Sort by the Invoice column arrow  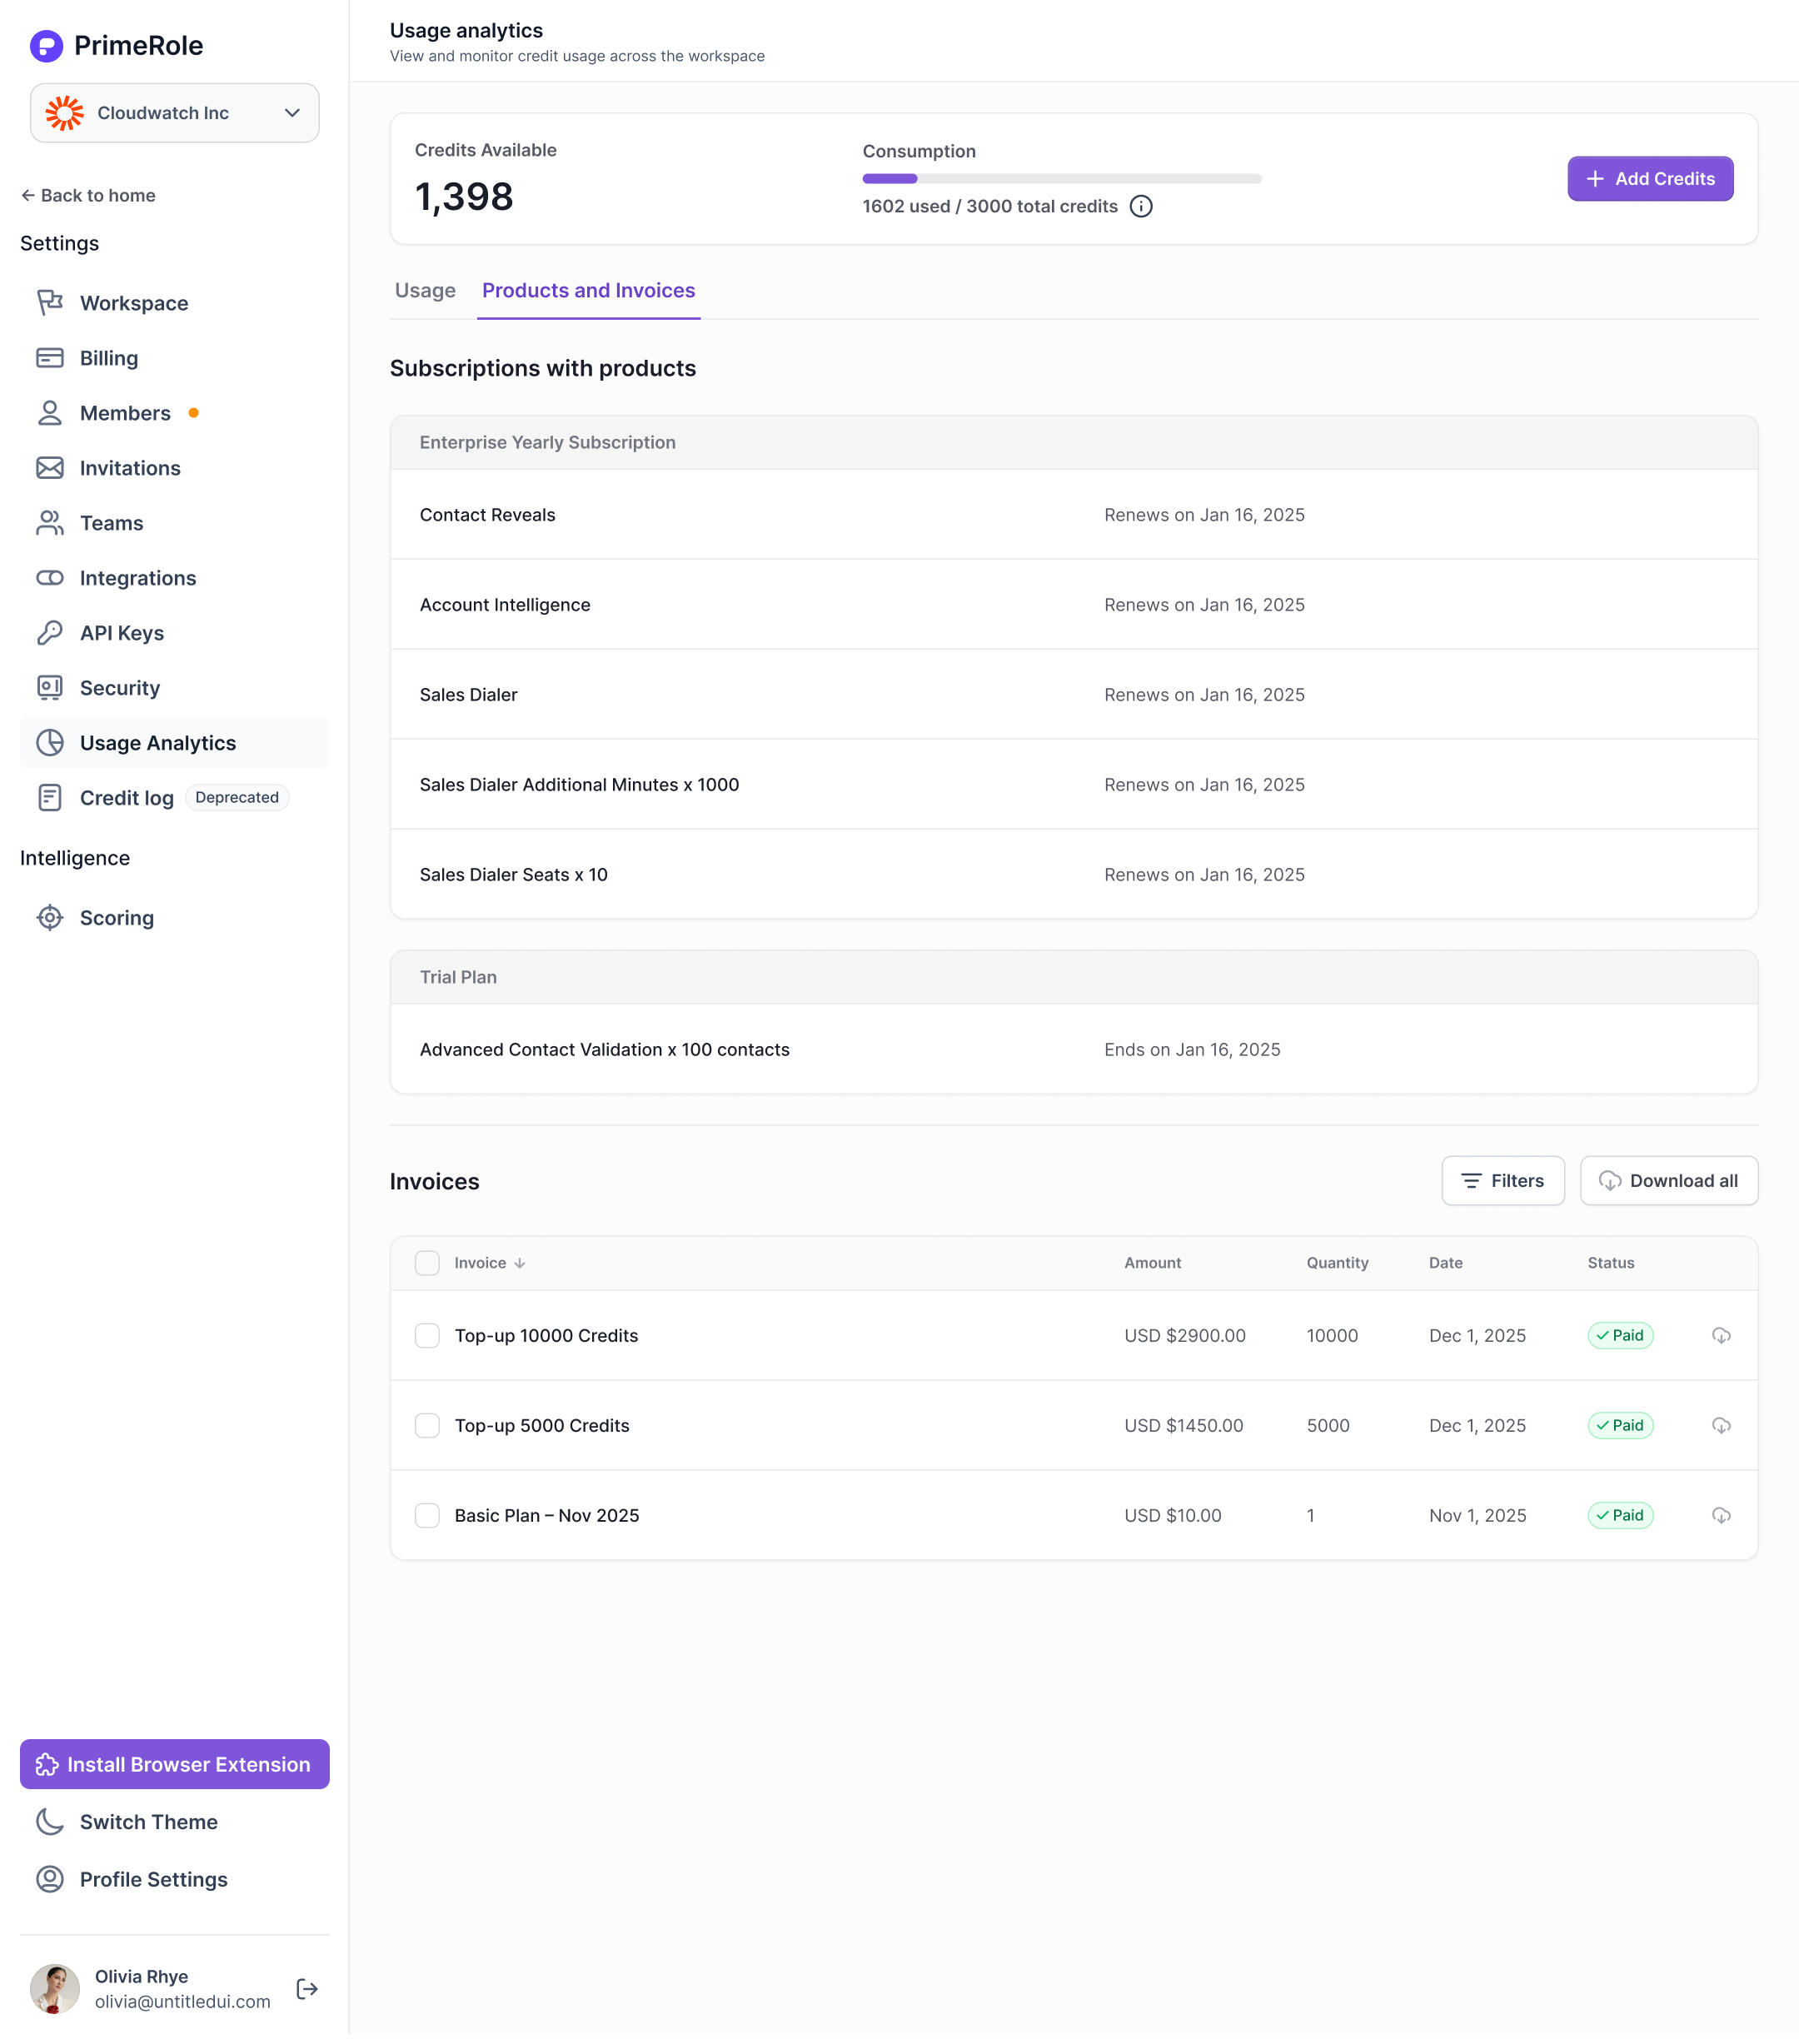coord(519,1264)
